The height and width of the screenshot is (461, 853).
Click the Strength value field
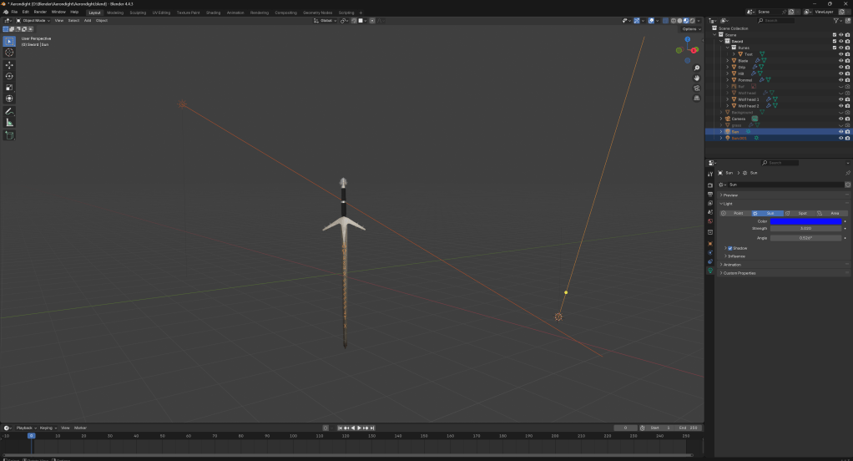click(805, 228)
